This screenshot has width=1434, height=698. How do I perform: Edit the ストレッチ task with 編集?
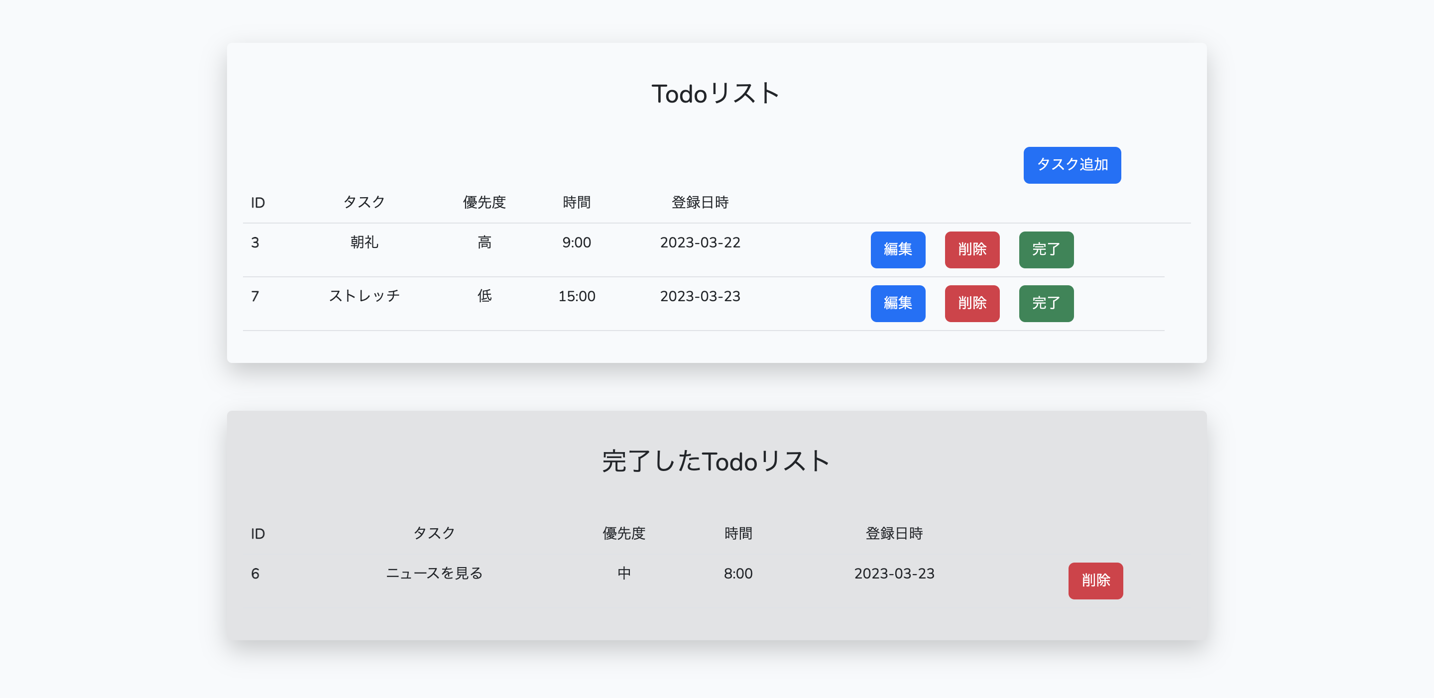897,303
